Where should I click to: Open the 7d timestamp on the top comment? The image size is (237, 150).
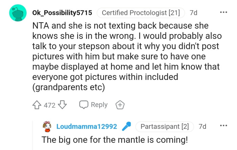click(194, 13)
